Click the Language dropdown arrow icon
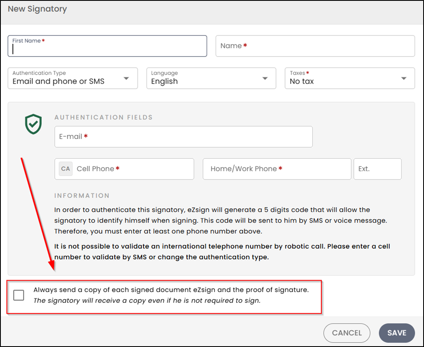Viewport: 424px width, 347px height. point(265,78)
